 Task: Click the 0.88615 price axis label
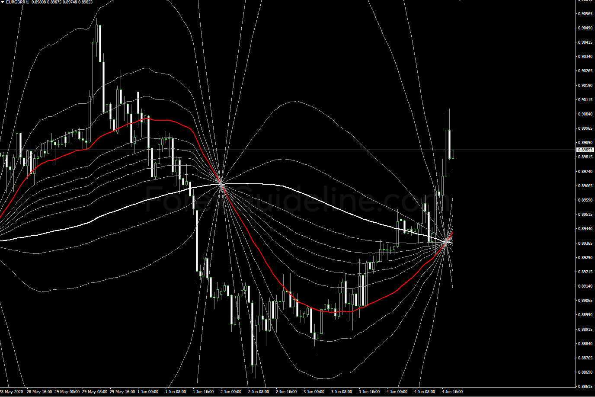pyautogui.click(x=585, y=387)
